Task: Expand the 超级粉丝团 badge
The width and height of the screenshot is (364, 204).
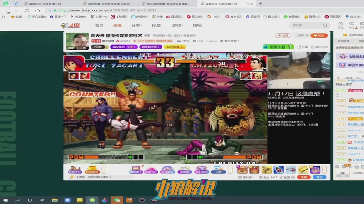Action: tap(151, 47)
